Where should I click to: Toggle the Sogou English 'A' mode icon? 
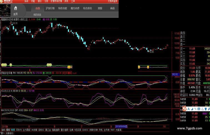click(189, 109)
